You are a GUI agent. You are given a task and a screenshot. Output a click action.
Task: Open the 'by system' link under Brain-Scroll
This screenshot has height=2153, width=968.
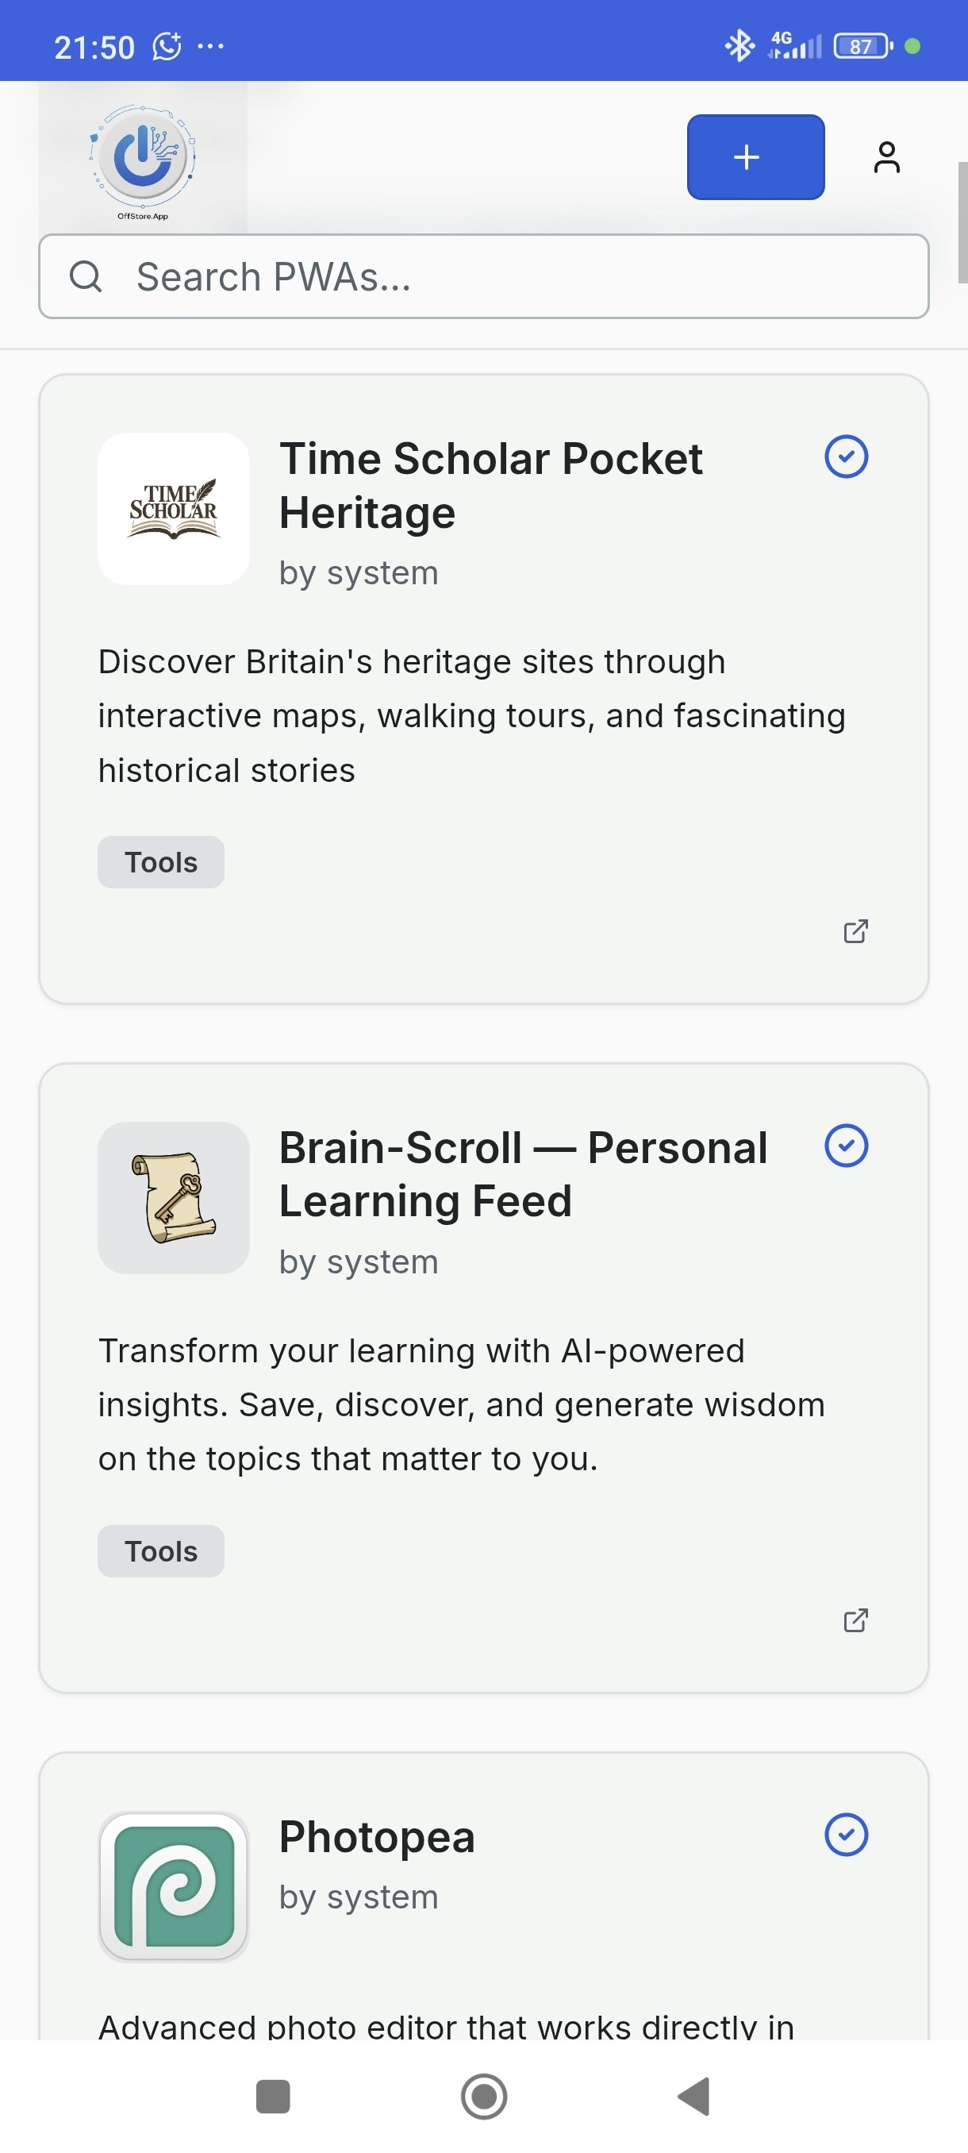(358, 1261)
